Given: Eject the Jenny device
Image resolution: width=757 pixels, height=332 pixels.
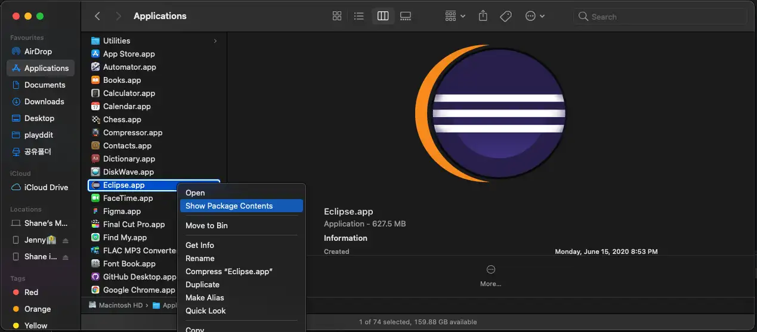Looking at the screenshot, I should pyautogui.click(x=66, y=240).
